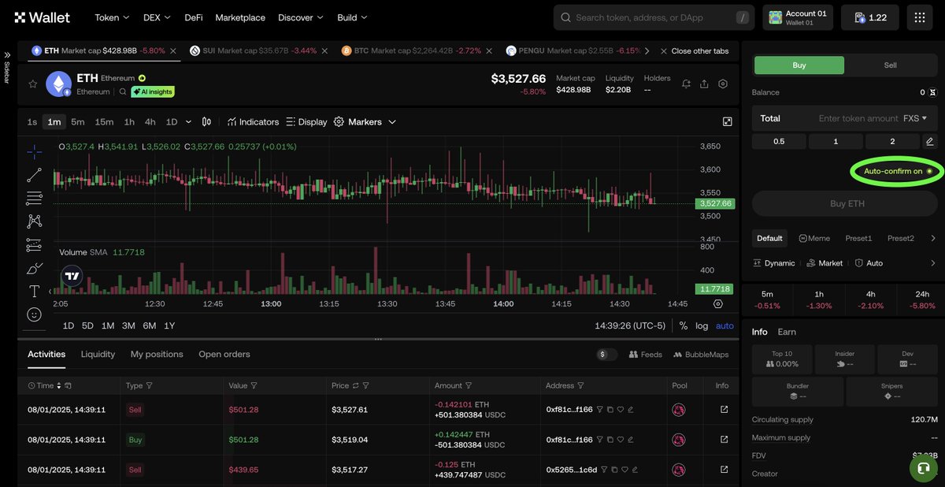945x487 pixels.
Task: Select the crosshair cursor tool
Action: tap(34, 151)
